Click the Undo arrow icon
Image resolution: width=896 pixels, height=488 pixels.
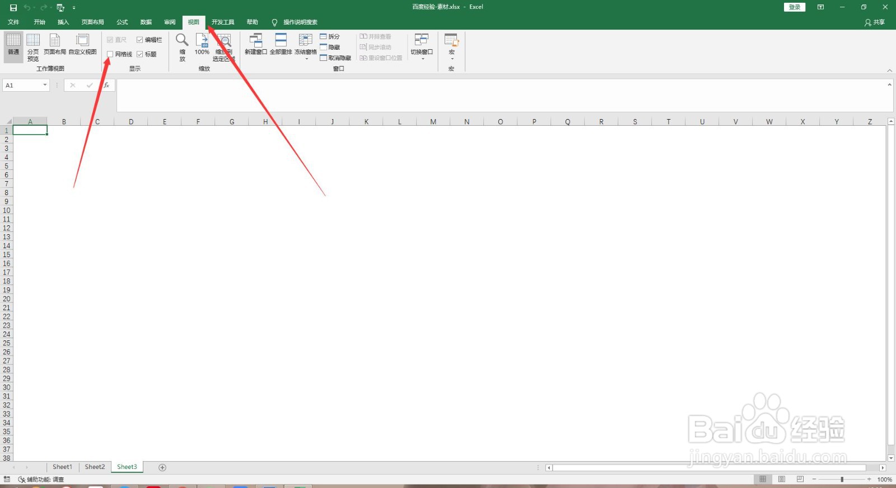coord(26,8)
